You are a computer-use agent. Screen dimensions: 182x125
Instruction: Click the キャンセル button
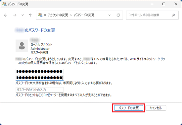156,108
